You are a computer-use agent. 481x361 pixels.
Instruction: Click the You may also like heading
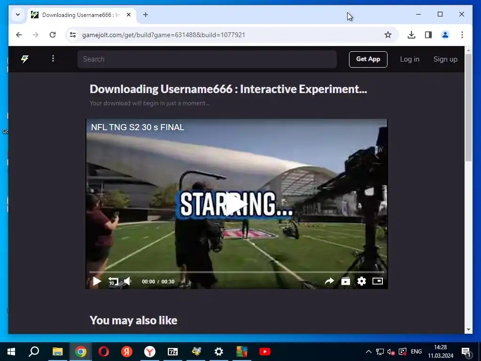click(x=133, y=320)
